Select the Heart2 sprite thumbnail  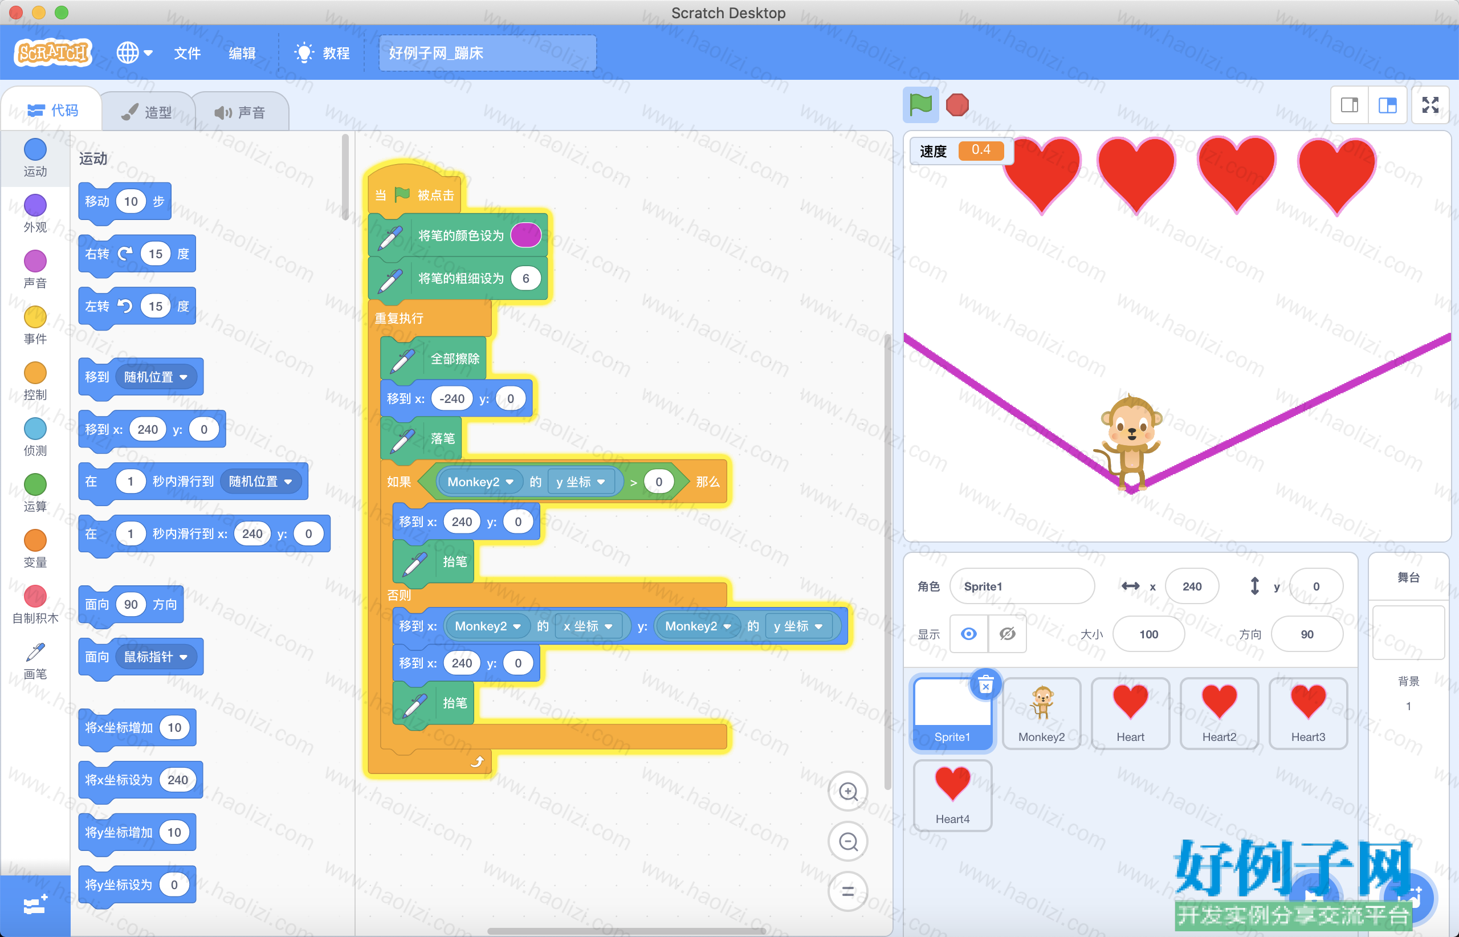1219,713
